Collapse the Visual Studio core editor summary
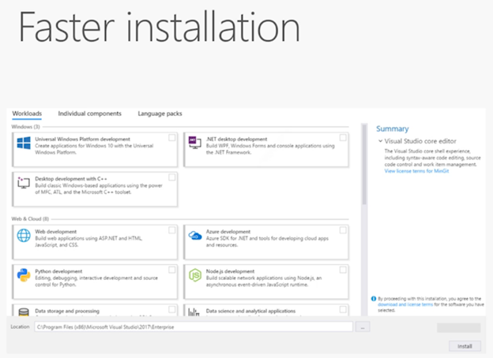Screen dimensions: 493x358 click(x=379, y=141)
